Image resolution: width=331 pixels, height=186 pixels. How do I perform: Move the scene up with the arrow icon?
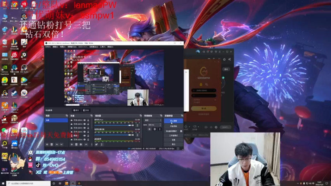tap(57, 144)
